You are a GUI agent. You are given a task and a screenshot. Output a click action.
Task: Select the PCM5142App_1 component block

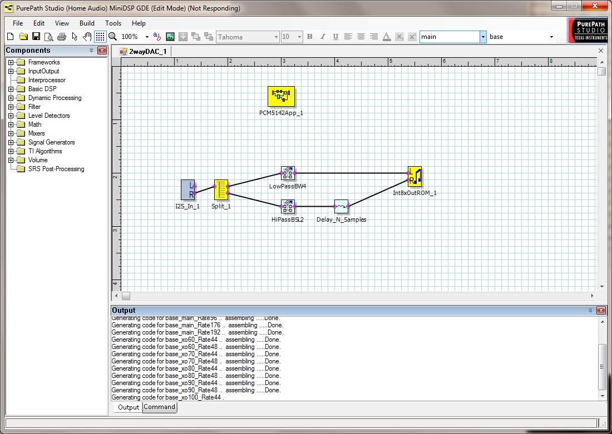coord(281,97)
